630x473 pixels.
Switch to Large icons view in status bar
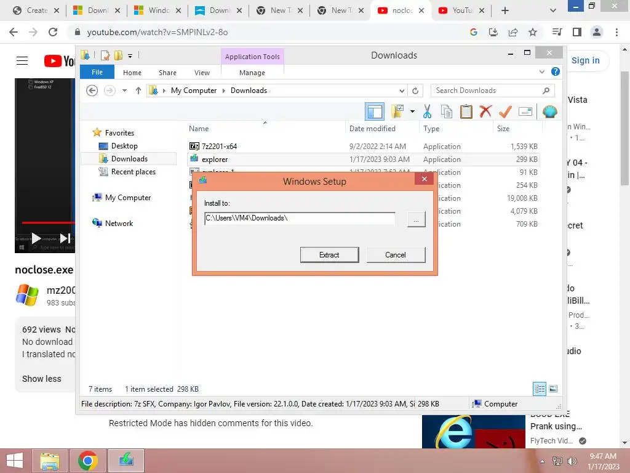(x=553, y=389)
